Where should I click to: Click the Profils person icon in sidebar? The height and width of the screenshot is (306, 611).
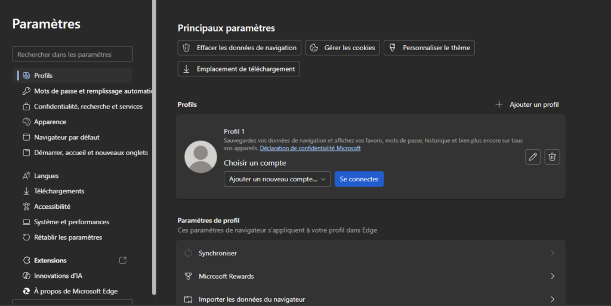click(26, 76)
